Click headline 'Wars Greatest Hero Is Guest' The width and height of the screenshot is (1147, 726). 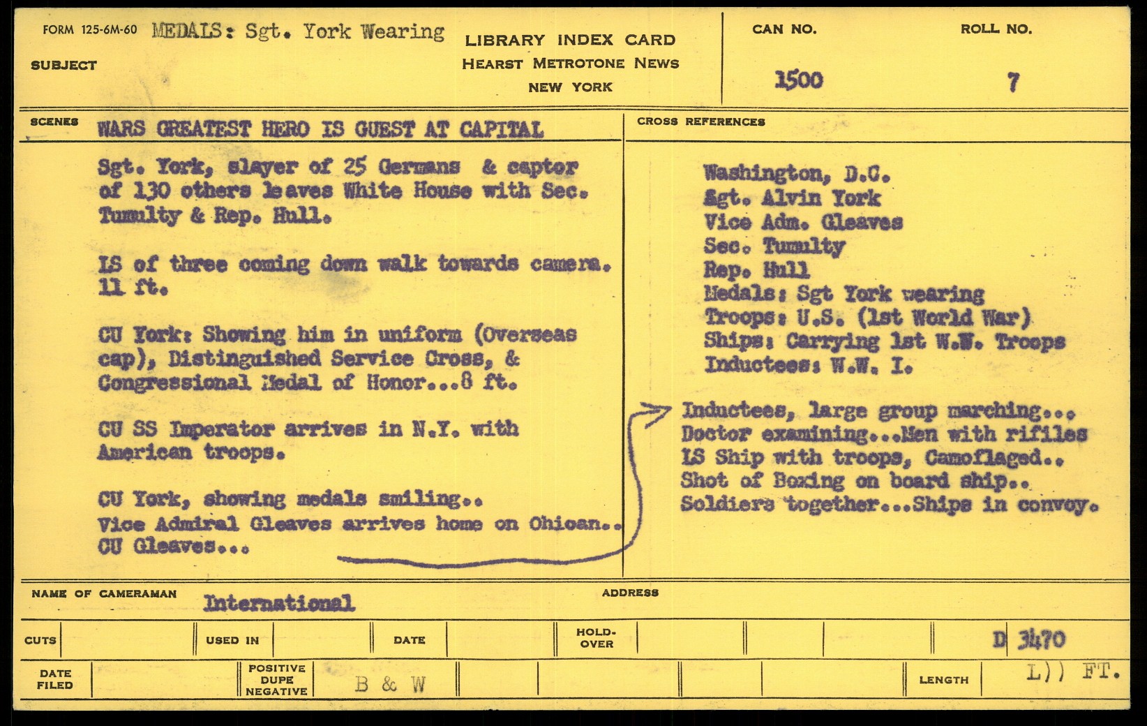[320, 129]
